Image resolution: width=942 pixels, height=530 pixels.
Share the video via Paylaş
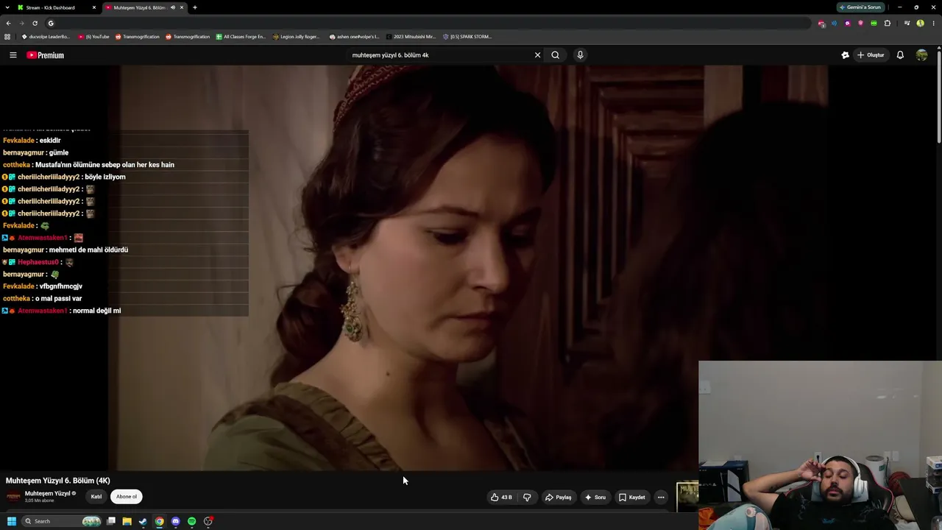(558, 498)
